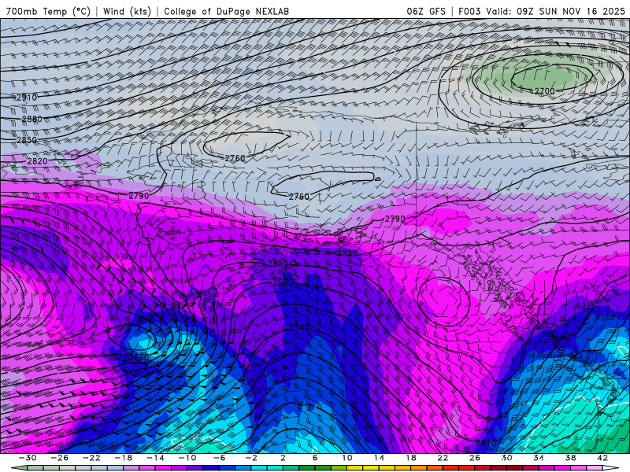Viewport: 630px width, 472px height.
Task: Click the 2790 contour label on the right side
Action: click(x=395, y=219)
